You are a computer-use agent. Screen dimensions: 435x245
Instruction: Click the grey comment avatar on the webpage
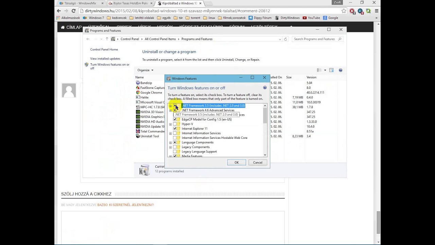pos(69,90)
